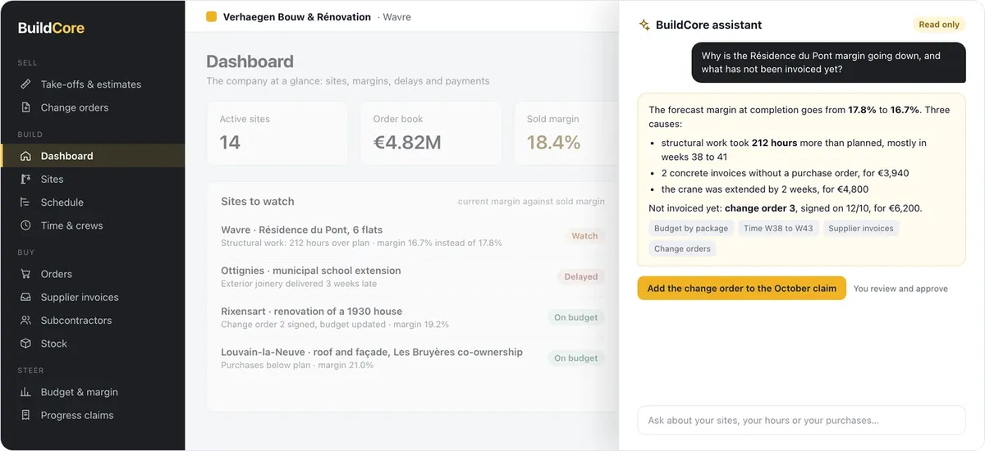
Task: Click the BuildCore assistant panel title
Action: pyautogui.click(x=708, y=25)
